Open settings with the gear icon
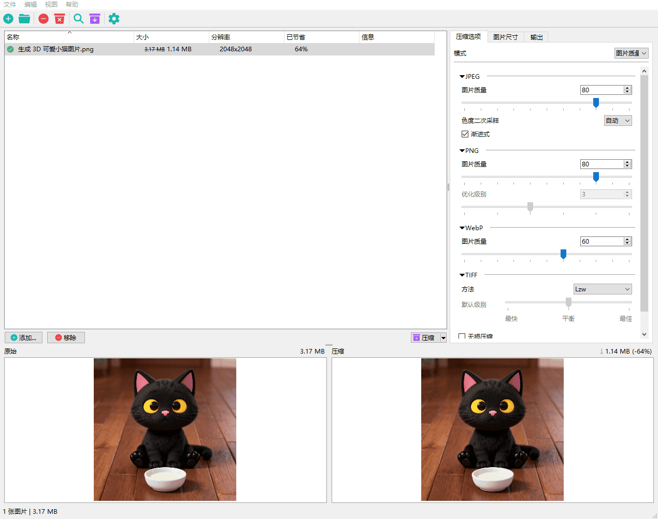 pos(114,19)
